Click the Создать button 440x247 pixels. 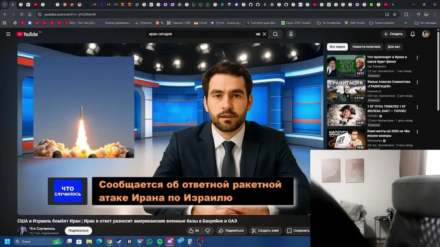[393, 34]
